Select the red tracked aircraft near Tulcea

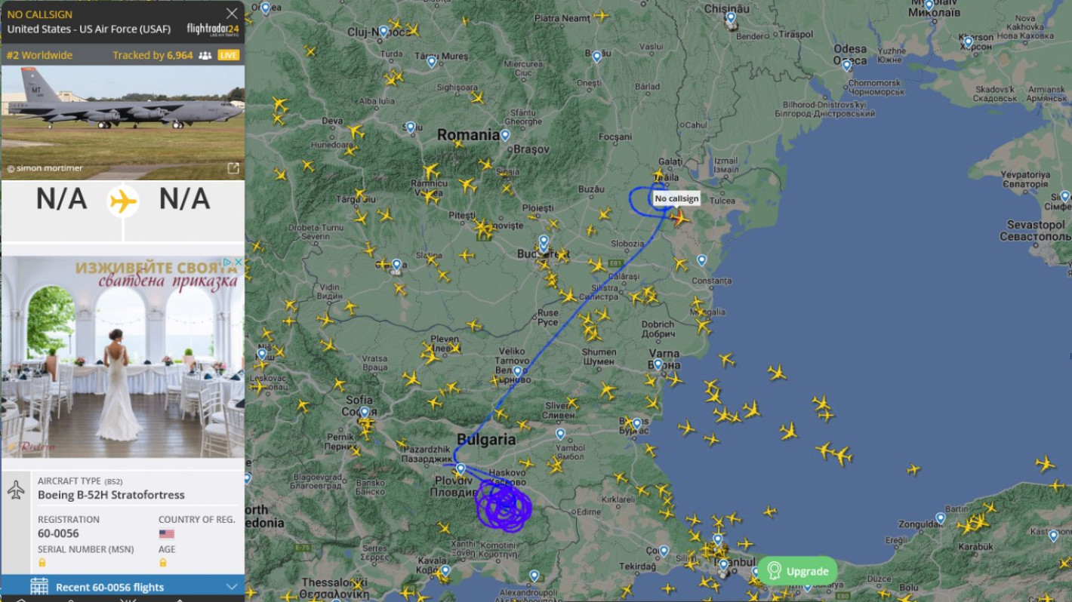(679, 218)
